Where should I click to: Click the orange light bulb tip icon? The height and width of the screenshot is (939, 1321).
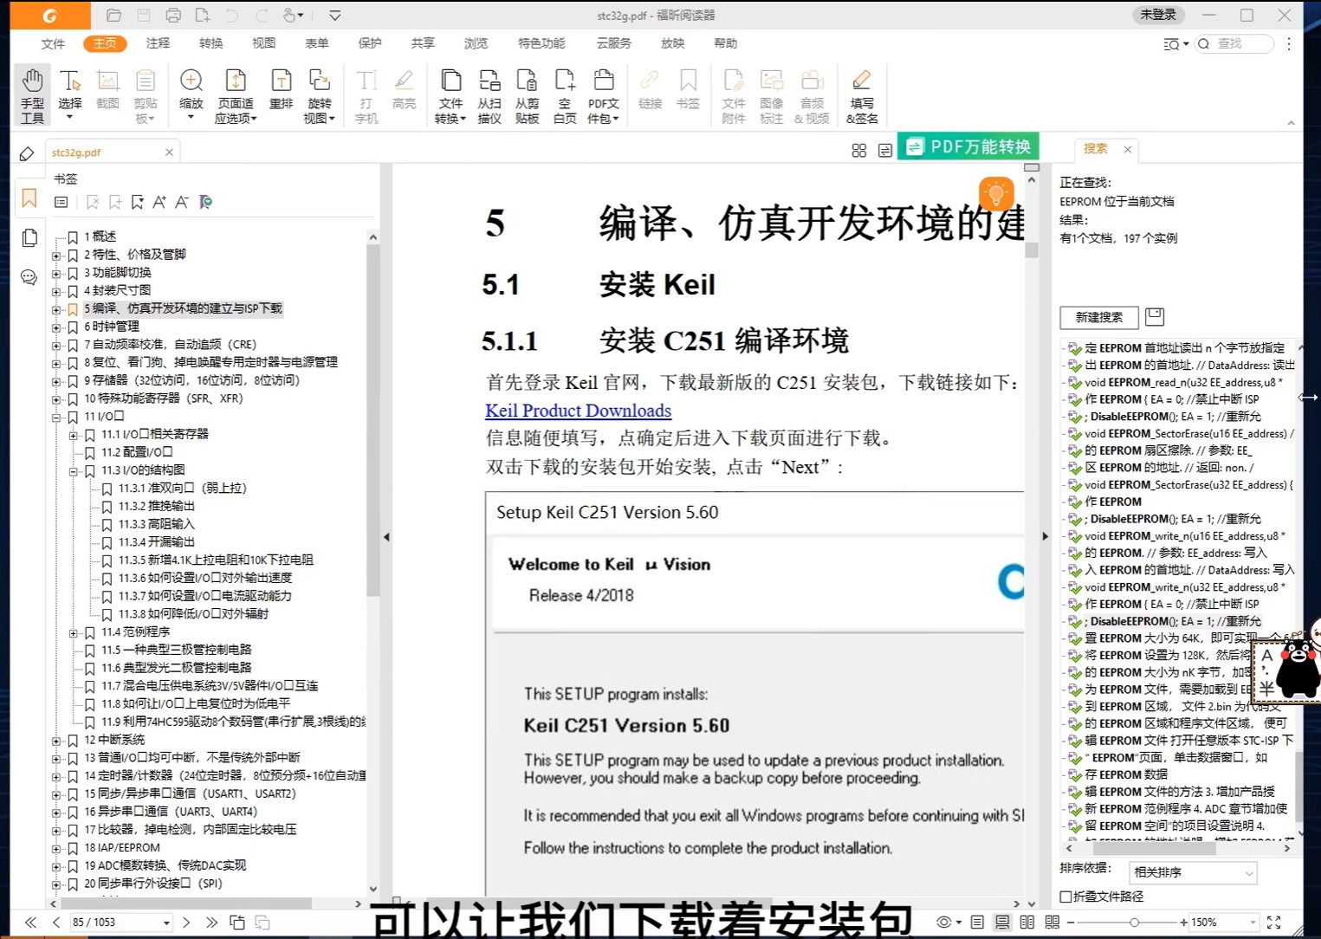[996, 193]
